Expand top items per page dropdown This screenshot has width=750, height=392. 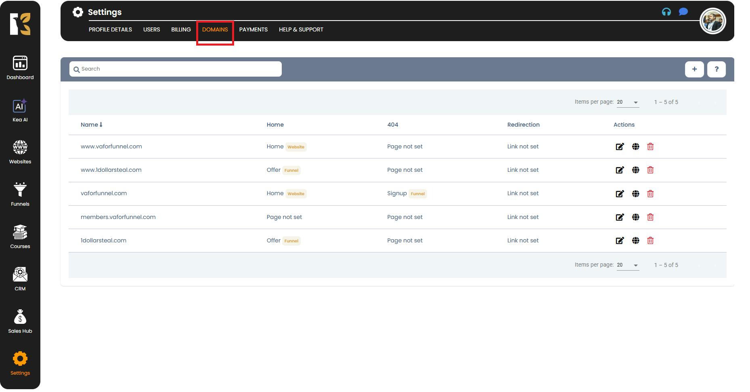[x=628, y=102]
